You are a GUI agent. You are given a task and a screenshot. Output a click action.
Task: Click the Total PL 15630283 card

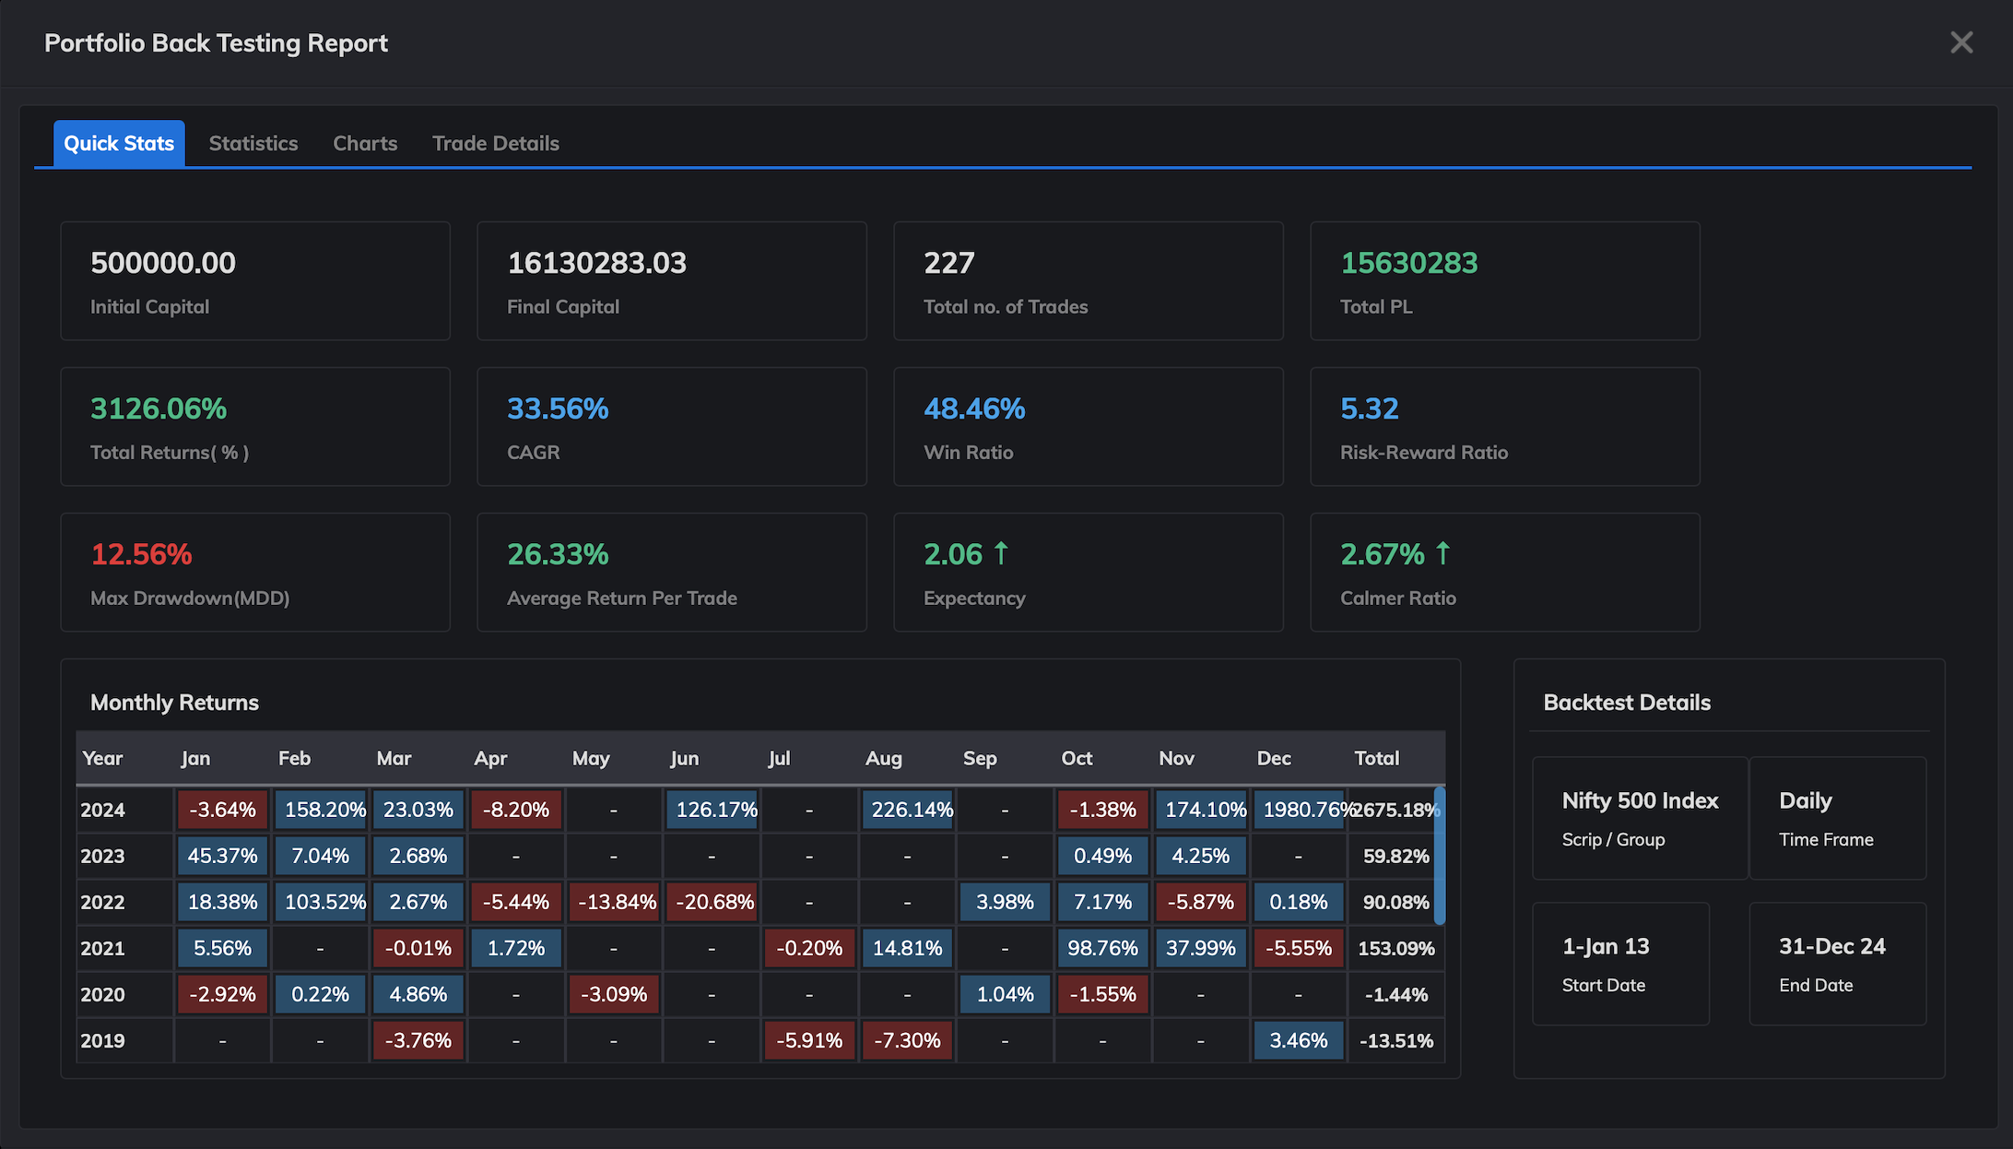[1504, 280]
